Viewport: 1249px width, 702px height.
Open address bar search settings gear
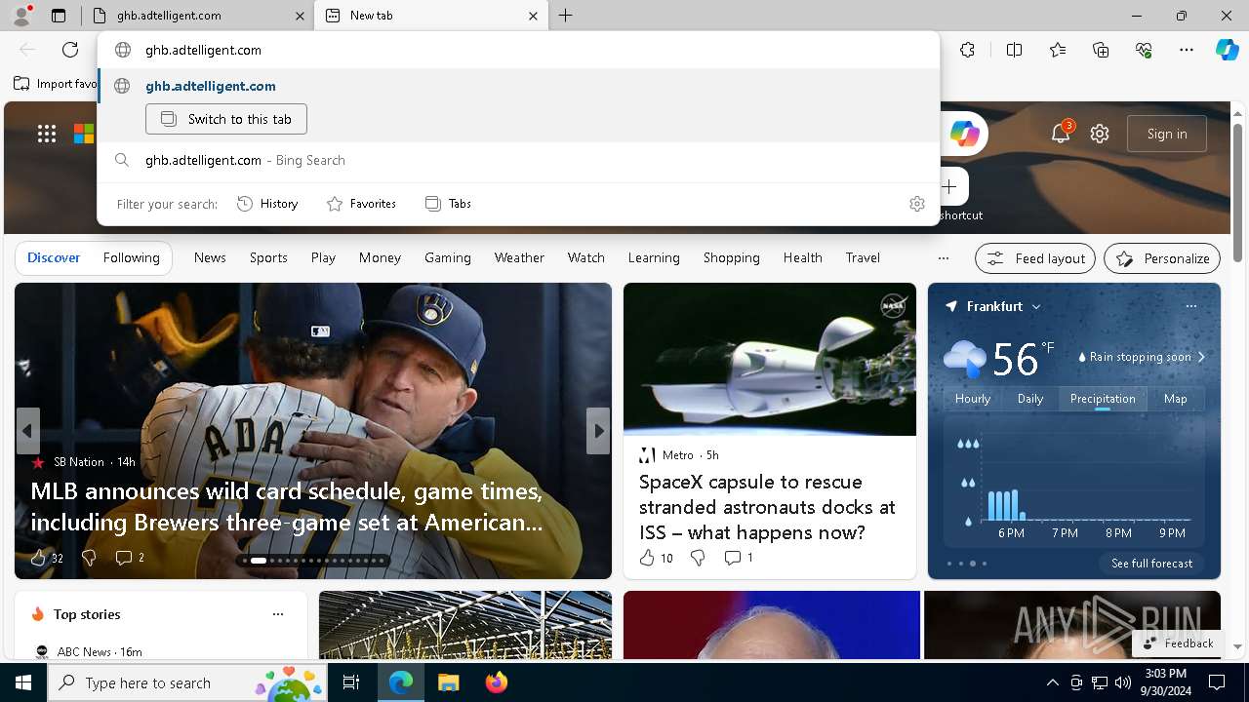(916, 204)
